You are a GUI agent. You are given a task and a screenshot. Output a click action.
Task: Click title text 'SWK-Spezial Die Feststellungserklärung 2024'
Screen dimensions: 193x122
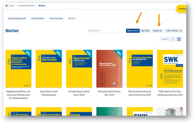(170, 93)
